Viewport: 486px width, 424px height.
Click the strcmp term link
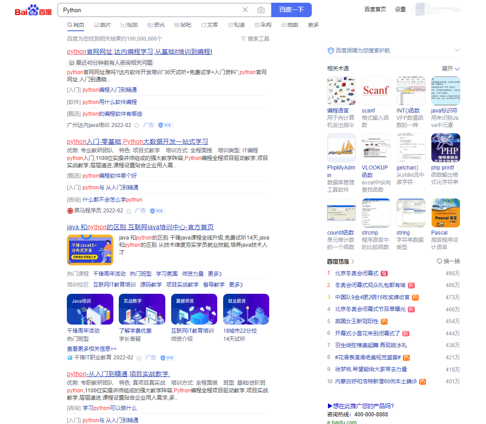pyautogui.click(x=370, y=233)
